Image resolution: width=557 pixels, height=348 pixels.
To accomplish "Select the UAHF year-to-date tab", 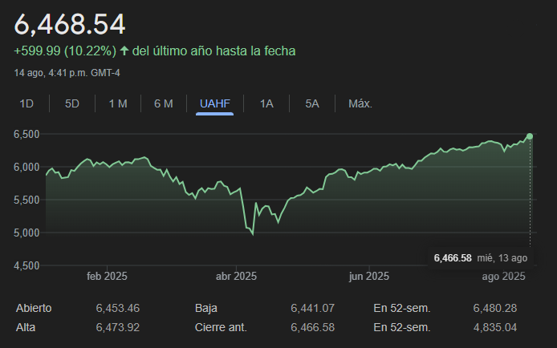I will 215,103.
